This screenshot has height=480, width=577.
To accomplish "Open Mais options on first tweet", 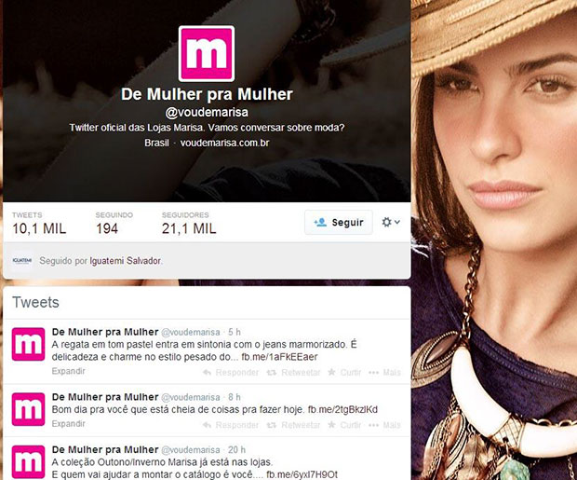I will point(384,373).
